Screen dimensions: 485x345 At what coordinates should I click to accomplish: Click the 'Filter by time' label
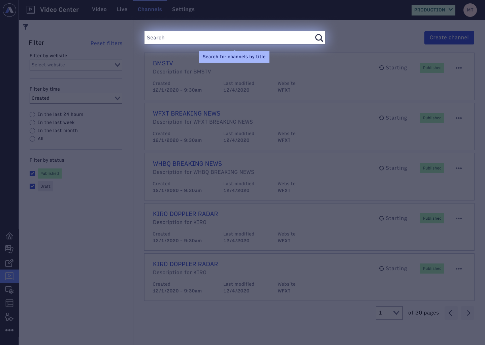(44, 89)
